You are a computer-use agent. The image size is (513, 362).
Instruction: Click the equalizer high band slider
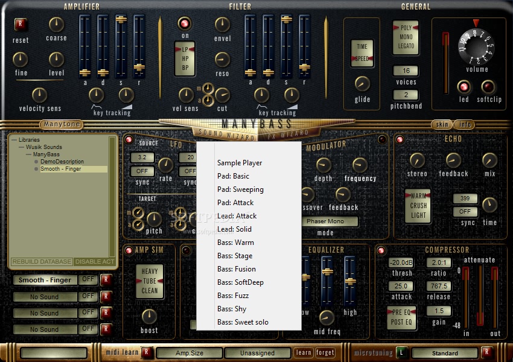click(350, 281)
